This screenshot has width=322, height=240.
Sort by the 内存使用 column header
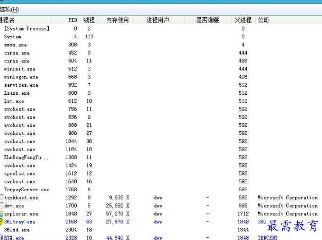pyautogui.click(x=117, y=20)
